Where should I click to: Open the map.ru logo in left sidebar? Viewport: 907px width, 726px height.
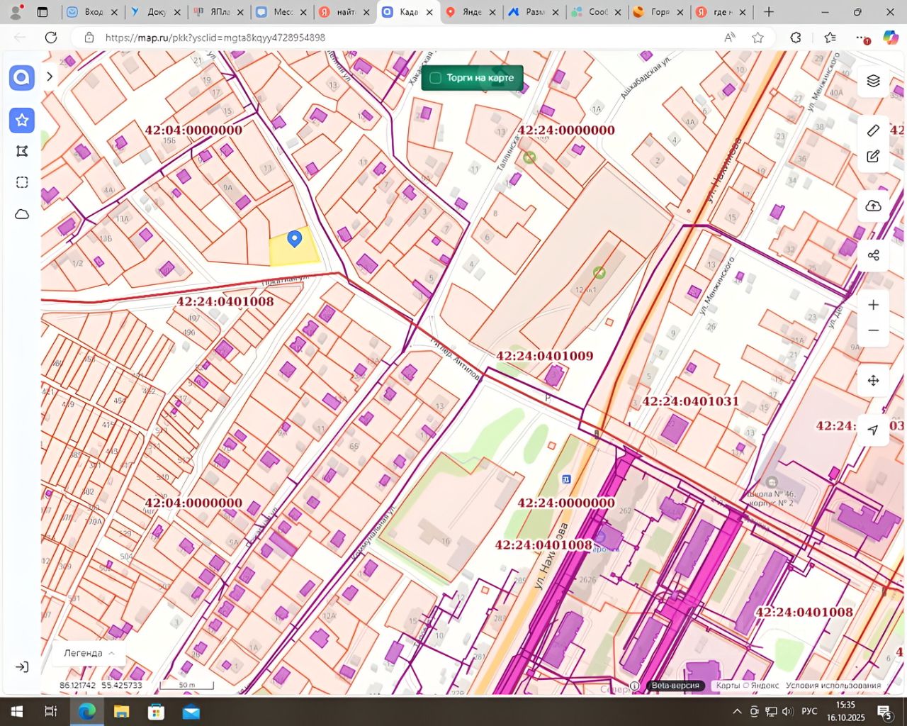point(22,77)
